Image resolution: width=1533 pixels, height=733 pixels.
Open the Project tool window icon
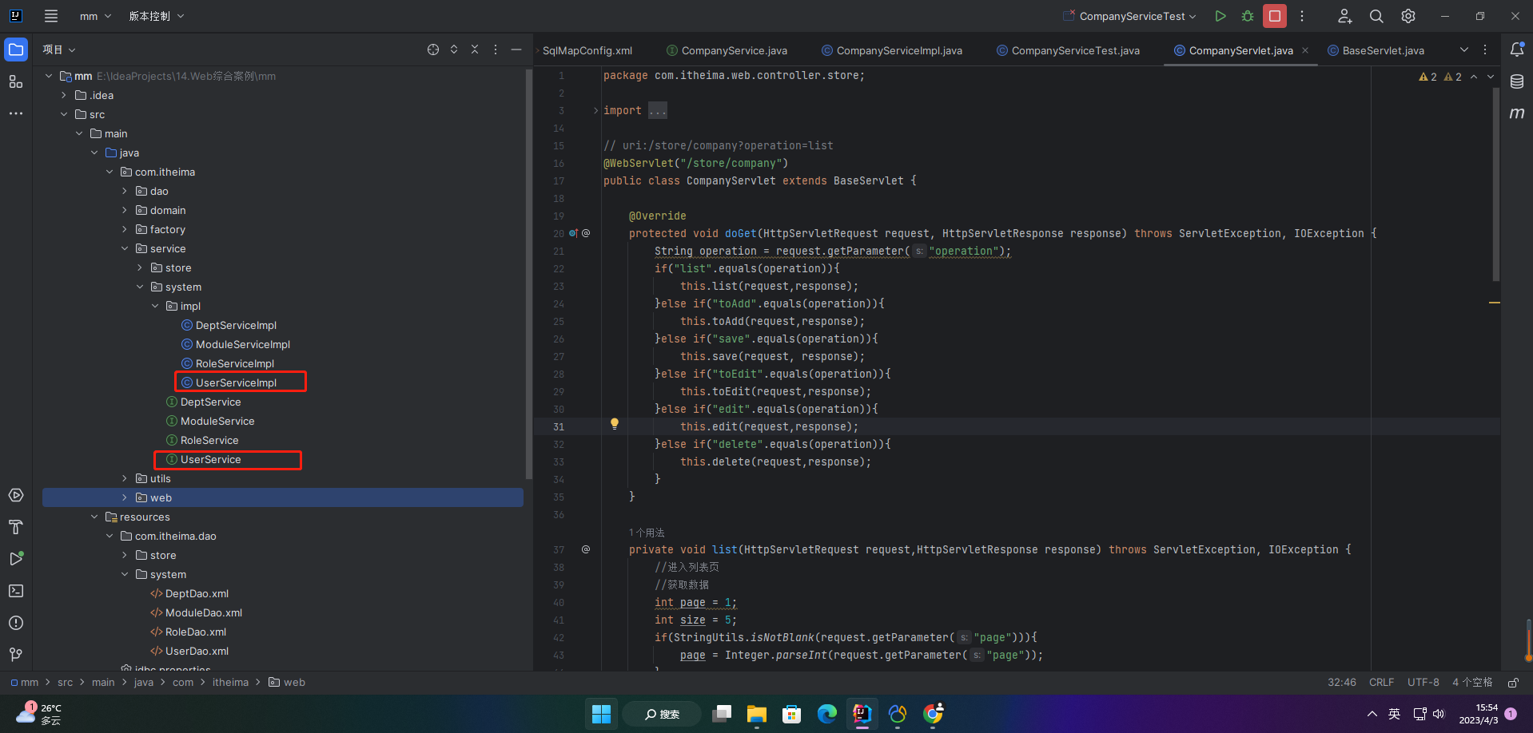tap(16, 50)
